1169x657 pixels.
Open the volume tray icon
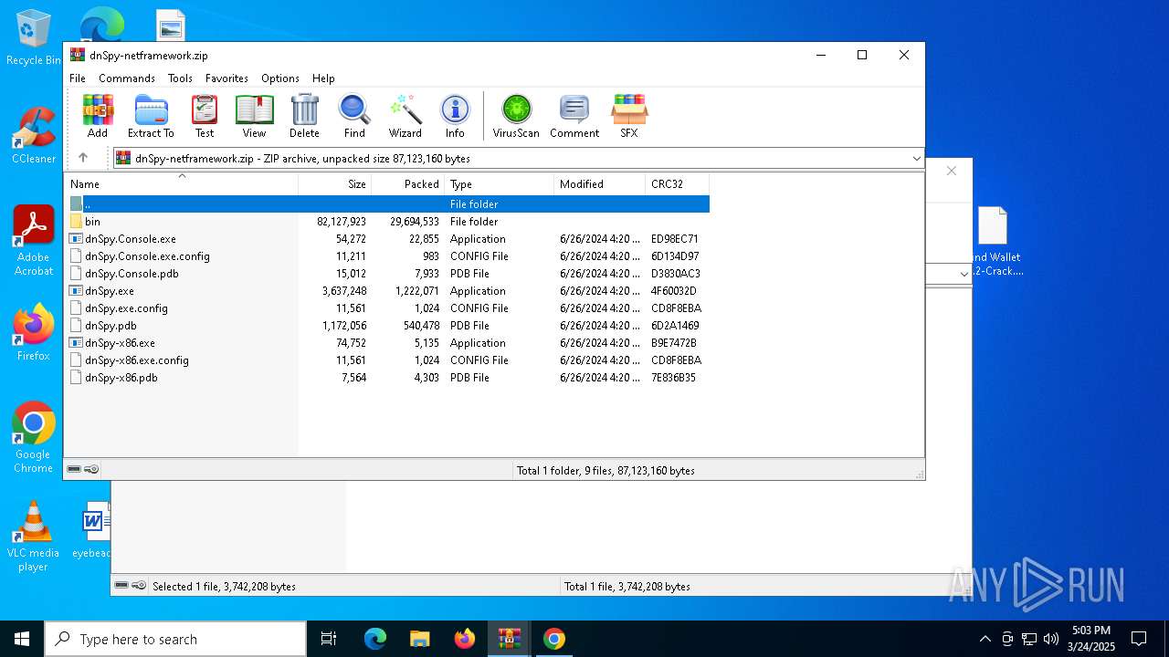tap(1051, 639)
